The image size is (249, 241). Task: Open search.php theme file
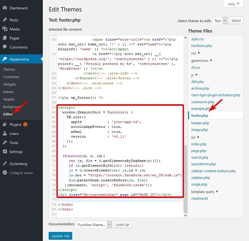(x=200, y=157)
